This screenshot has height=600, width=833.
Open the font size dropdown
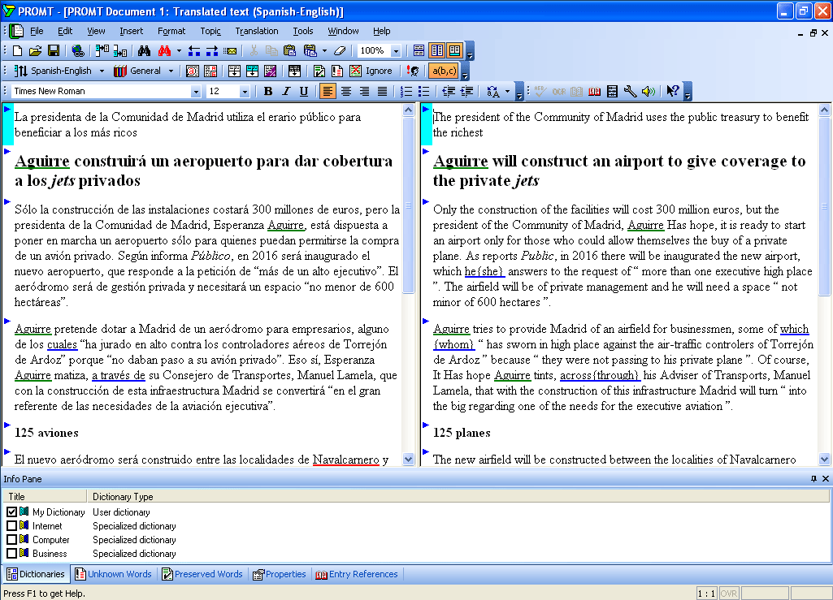tap(245, 91)
